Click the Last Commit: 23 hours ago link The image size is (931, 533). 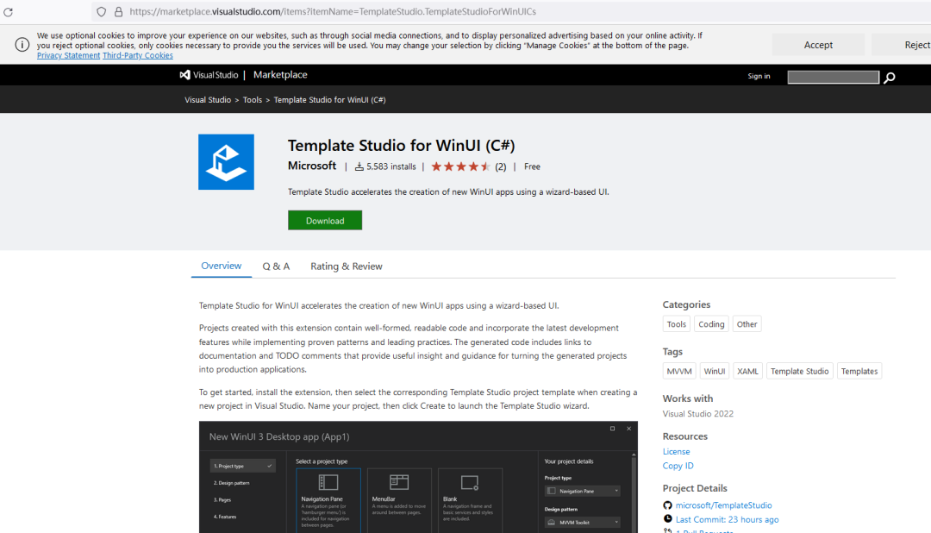coord(728,519)
